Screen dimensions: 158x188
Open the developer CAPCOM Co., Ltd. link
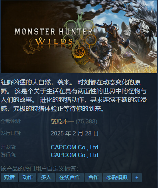75,147
